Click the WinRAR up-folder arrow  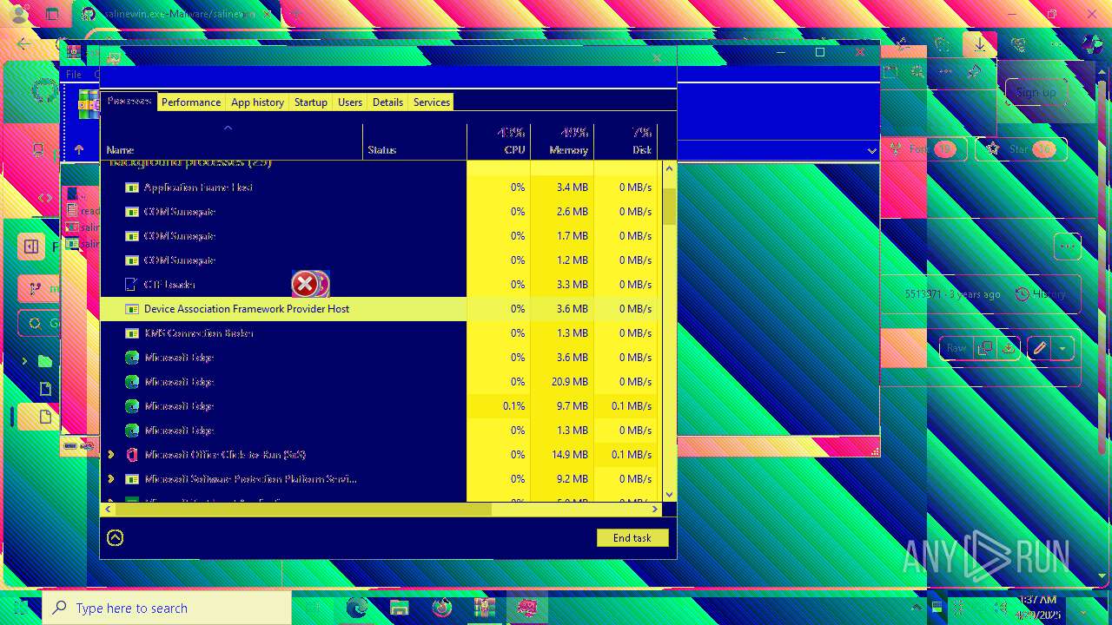[x=79, y=149]
